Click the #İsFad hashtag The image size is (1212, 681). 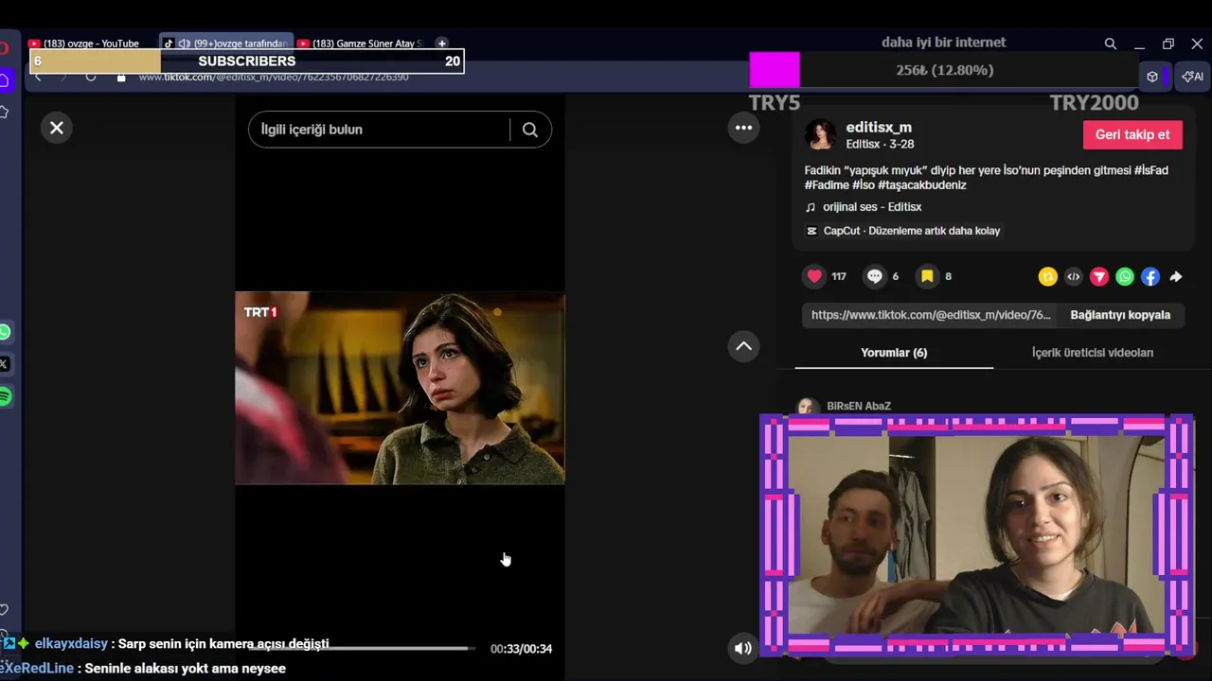[1150, 170]
